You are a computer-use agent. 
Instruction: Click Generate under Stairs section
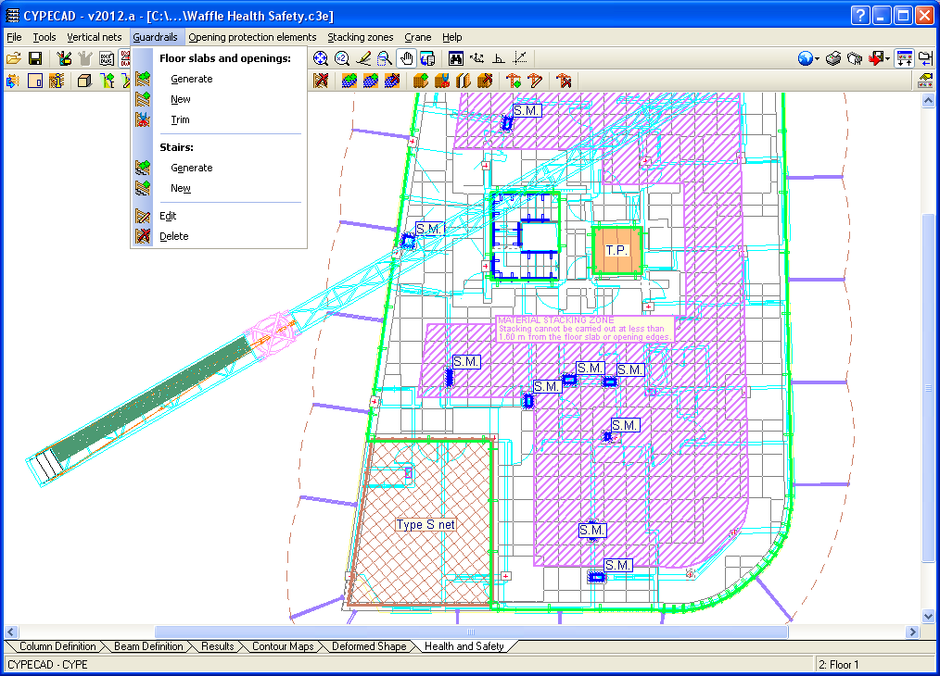191,168
